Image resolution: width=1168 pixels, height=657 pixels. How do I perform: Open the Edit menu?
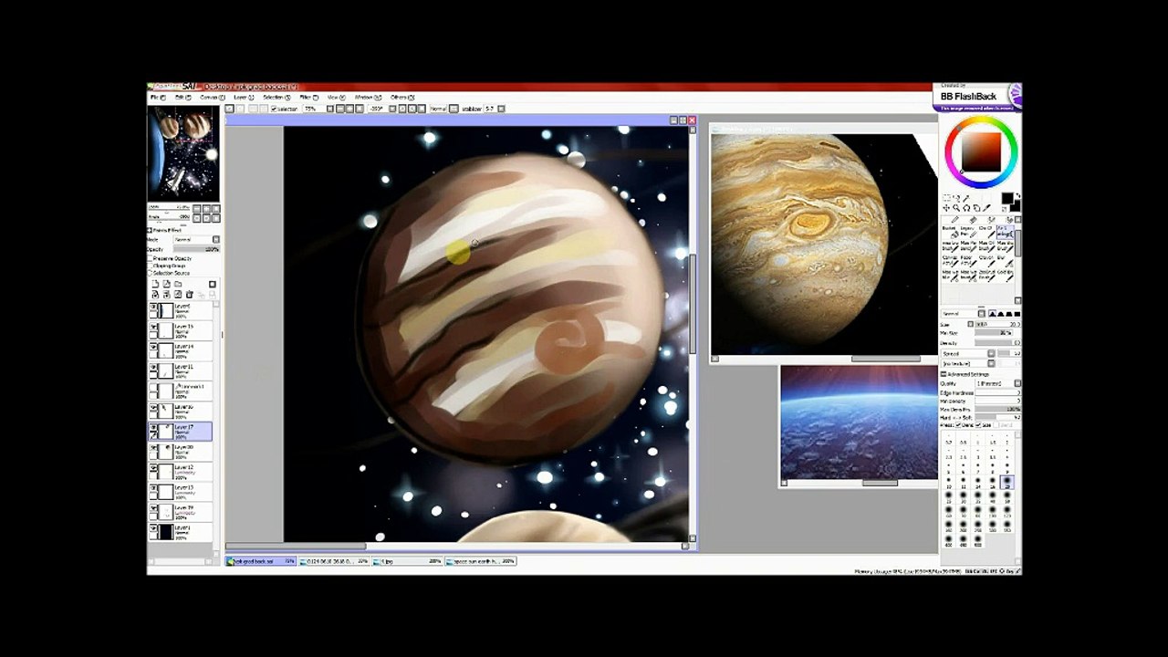[185, 97]
